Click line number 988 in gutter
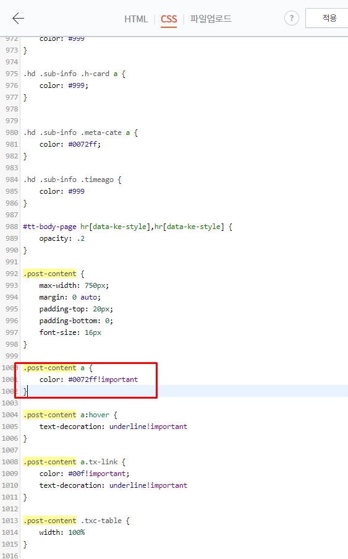The height and width of the screenshot is (559, 348). pos(12,227)
